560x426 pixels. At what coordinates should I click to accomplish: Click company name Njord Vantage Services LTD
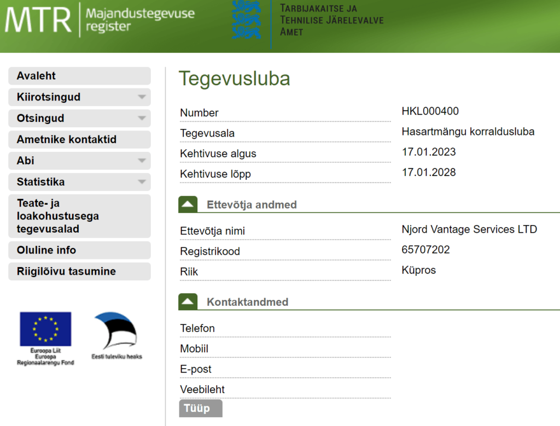[469, 229]
